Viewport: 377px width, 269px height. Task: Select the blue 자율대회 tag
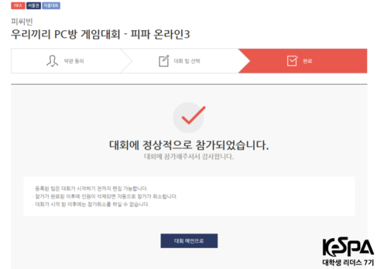coord(51,6)
